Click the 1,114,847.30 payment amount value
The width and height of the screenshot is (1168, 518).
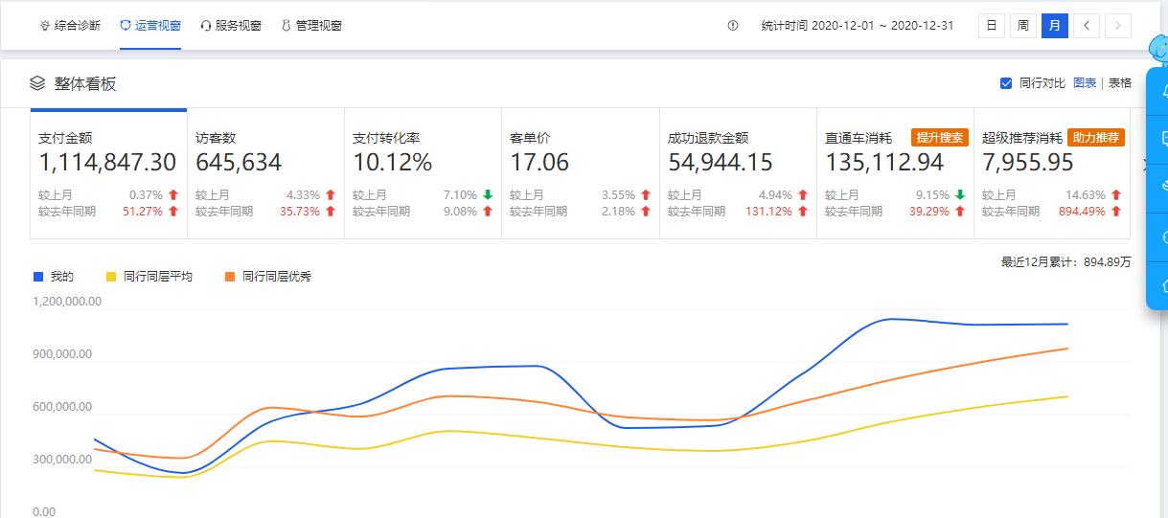click(x=107, y=163)
